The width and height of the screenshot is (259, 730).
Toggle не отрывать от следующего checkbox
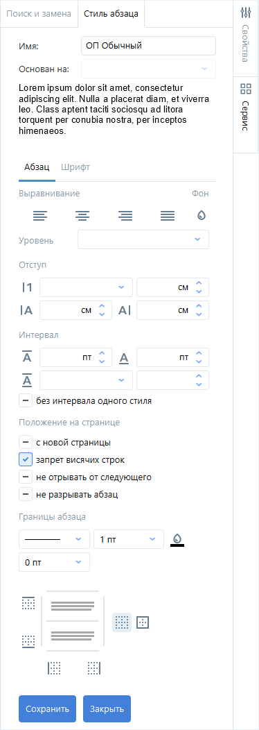pos(26,477)
